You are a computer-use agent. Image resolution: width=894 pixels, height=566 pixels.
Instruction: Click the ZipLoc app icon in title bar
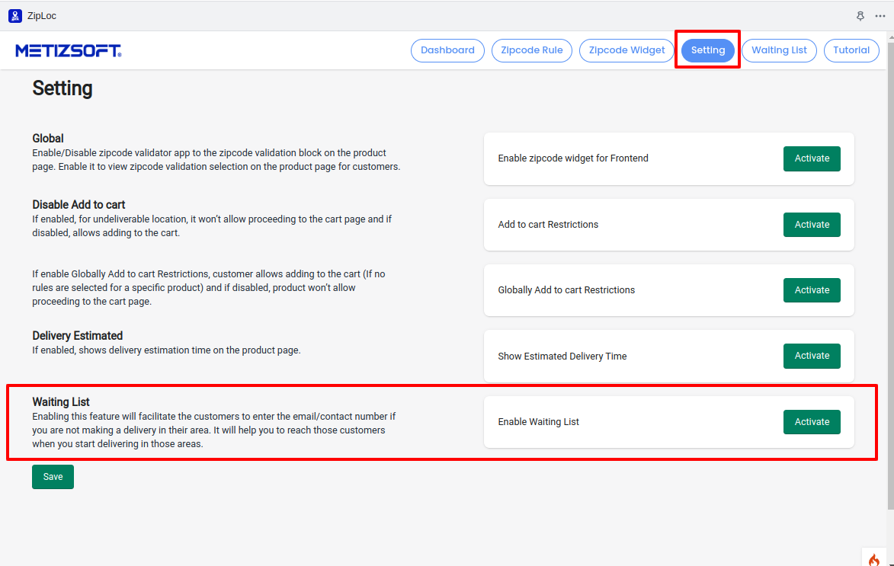click(15, 15)
